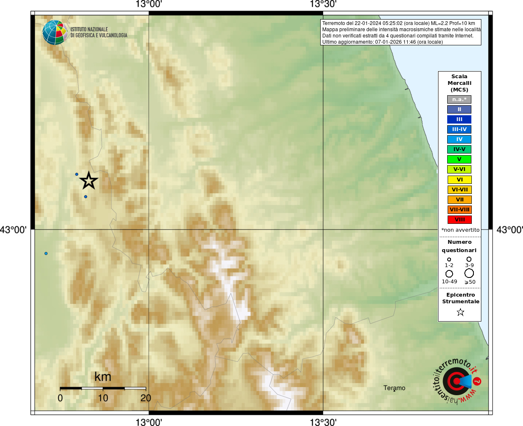Click the Terremoto del 22-01-2024 title line
Screen dimensions: 523x426
398,23
